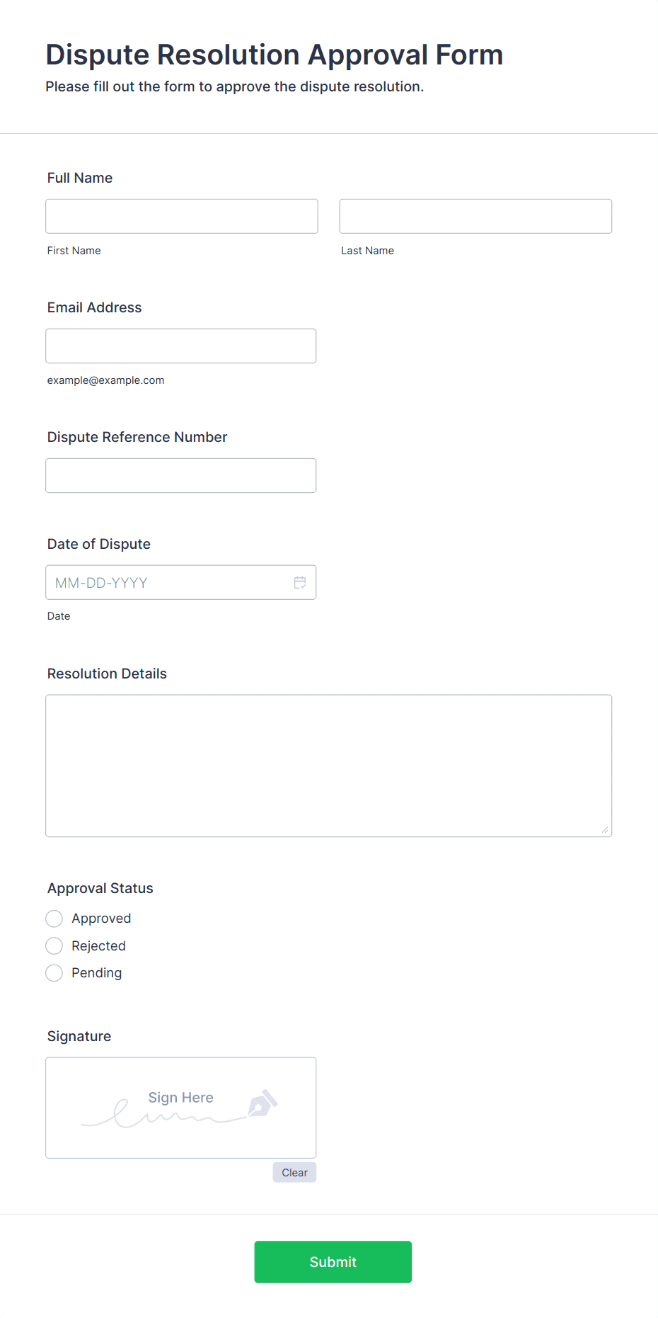Clear the signature field
The image size is (658, 1318).
294,1172
